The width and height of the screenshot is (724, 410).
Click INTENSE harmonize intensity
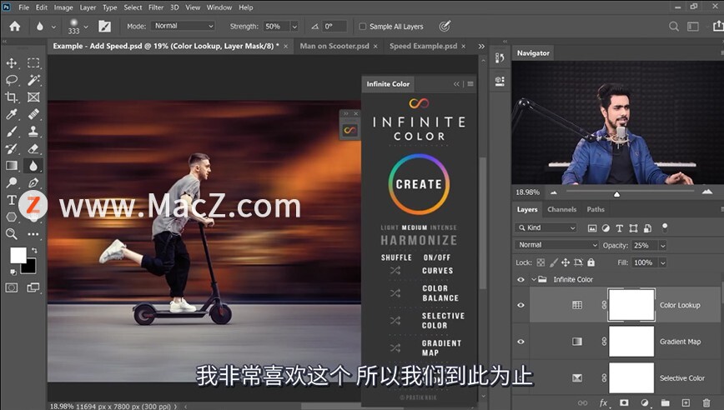coord(443,227)
